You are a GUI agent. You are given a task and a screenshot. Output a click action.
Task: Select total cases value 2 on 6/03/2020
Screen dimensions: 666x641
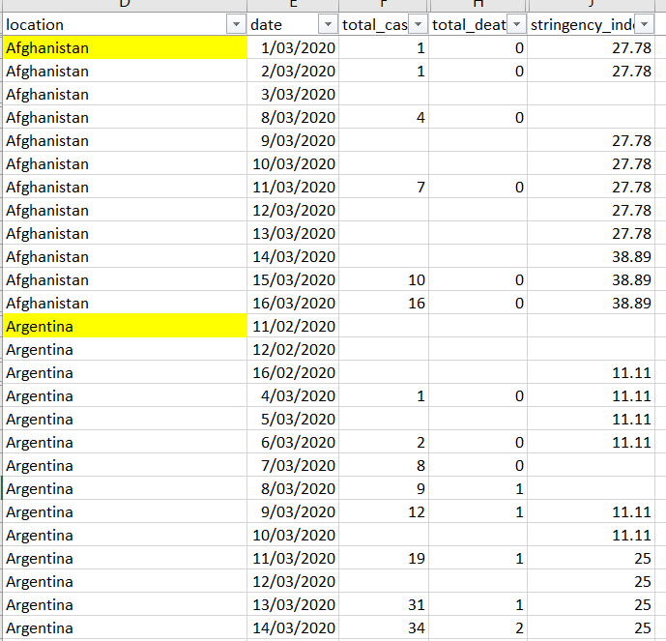pos(384,442)
